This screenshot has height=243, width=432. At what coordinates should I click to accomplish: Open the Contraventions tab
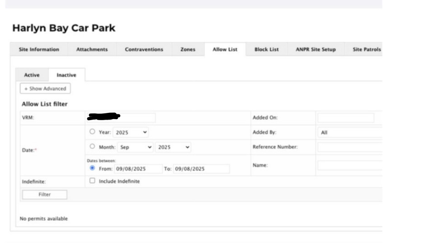(144, 50)
